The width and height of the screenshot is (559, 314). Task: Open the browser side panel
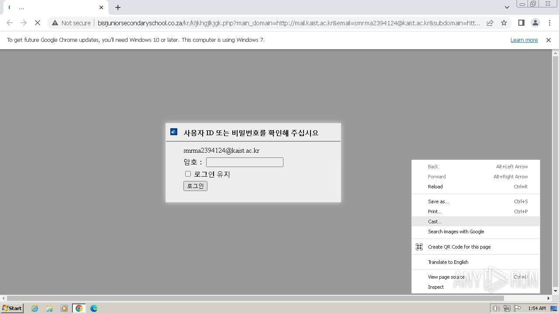click(521, 23)
